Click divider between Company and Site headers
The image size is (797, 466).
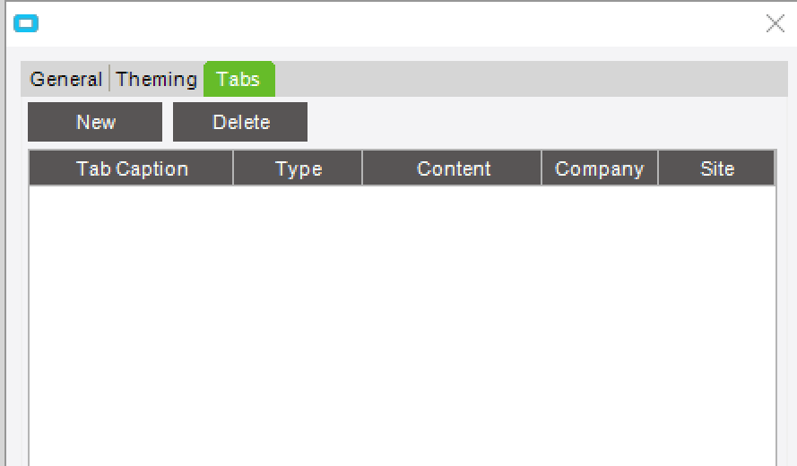coord(658,168)
